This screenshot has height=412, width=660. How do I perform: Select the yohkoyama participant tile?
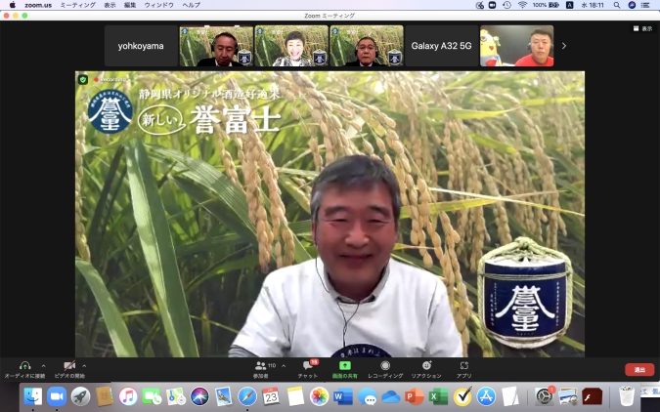[141, 46]
